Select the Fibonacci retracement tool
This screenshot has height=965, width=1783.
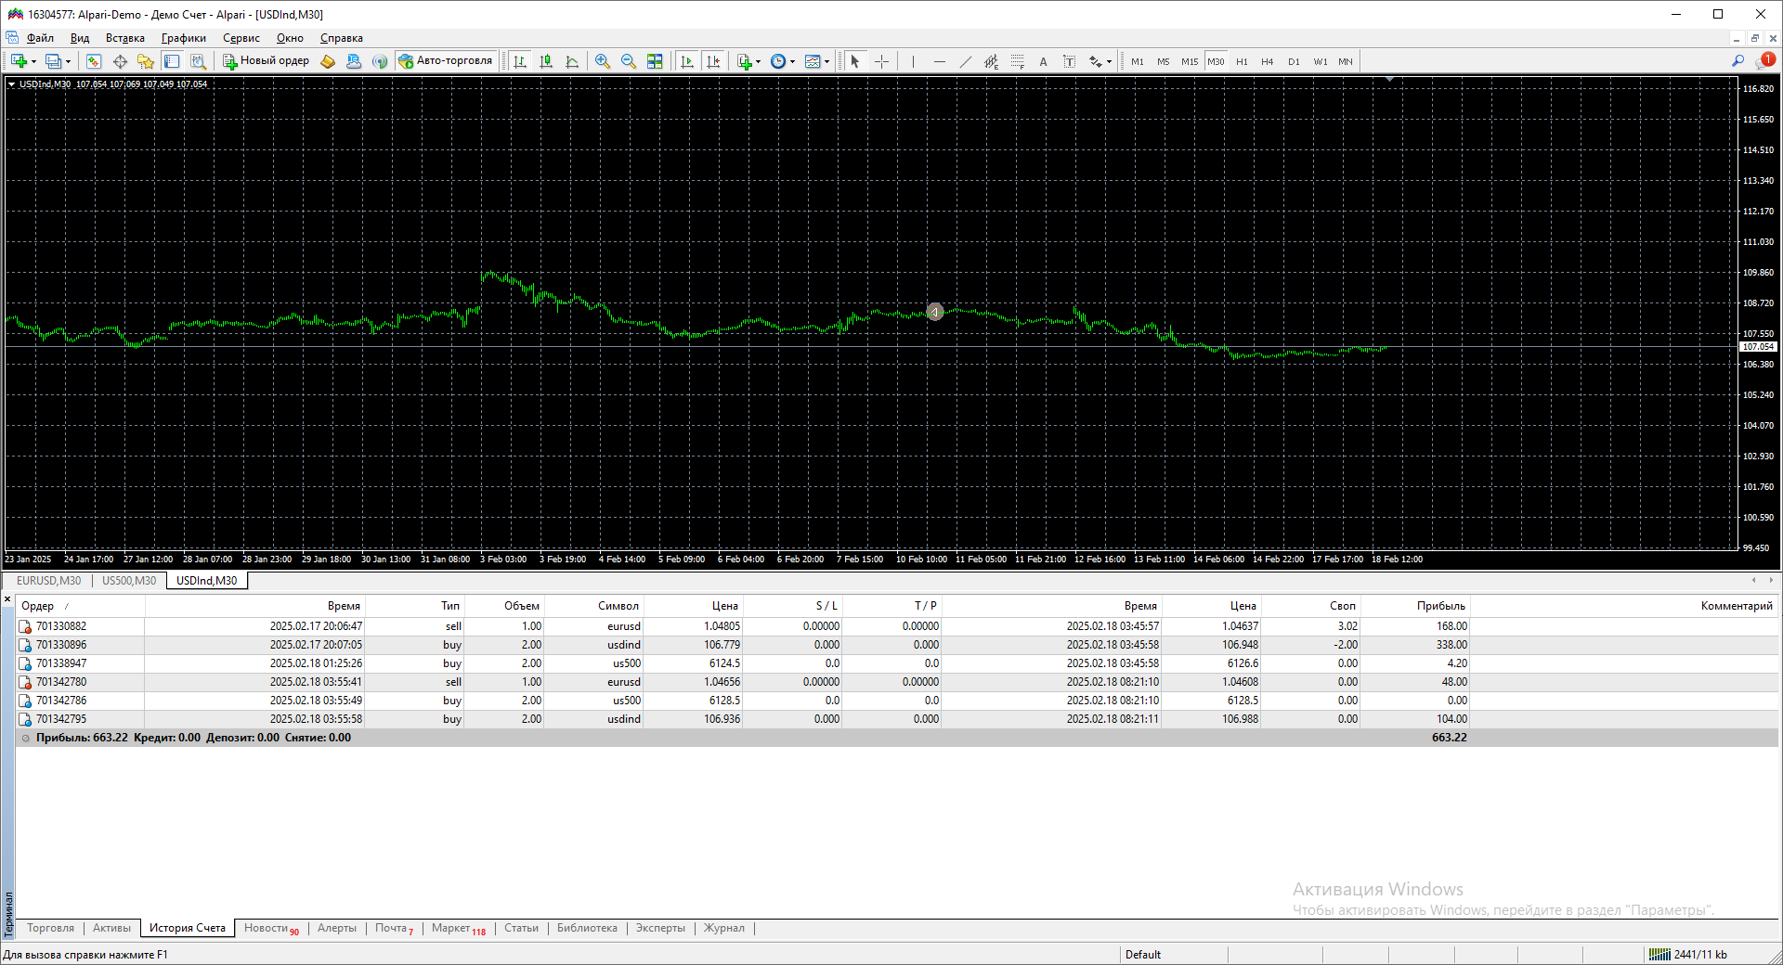[1017, 61]
